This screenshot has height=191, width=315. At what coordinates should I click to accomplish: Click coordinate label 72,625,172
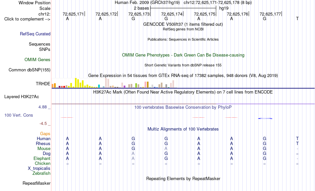click(106, 14)
